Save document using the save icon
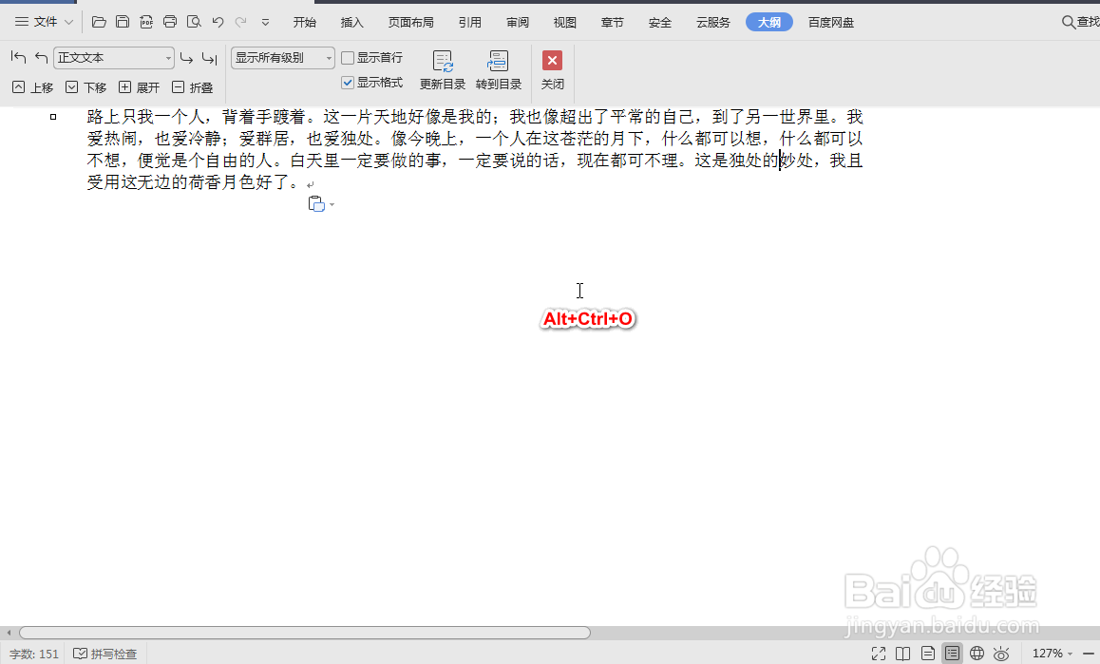This screenshot has width=1100, height=664. (123, 22)
